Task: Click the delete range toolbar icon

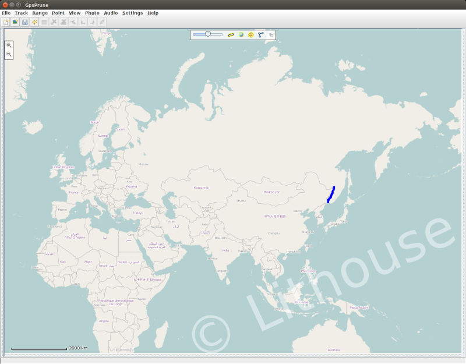Action: point(63,23)
